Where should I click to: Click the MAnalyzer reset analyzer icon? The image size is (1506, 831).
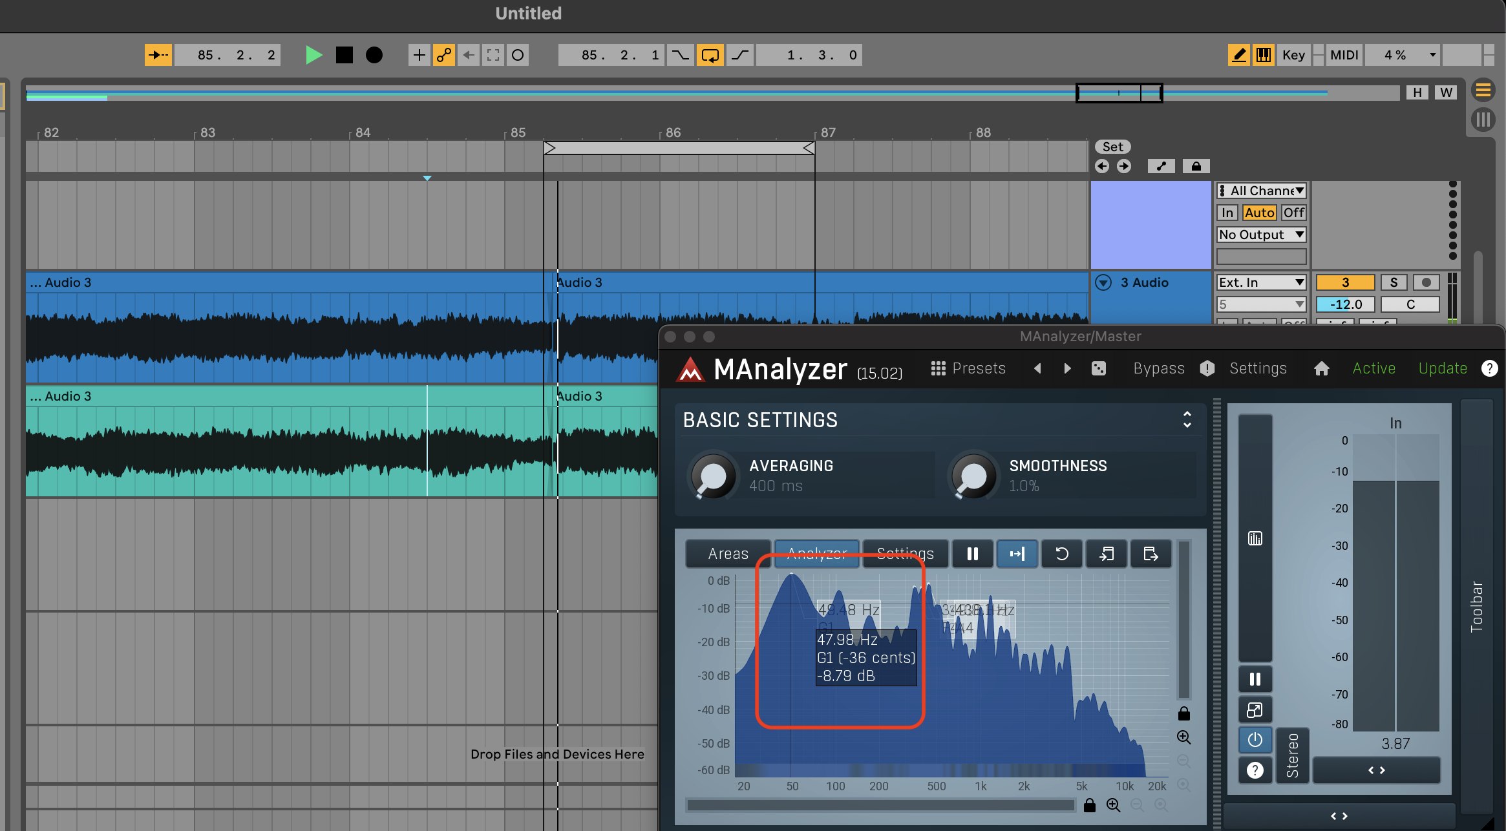point(1061,554)
